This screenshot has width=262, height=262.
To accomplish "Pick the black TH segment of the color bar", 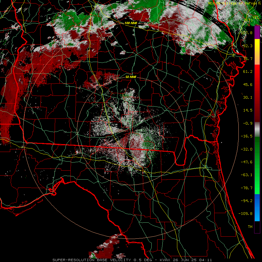I will (x=257, y=227).
